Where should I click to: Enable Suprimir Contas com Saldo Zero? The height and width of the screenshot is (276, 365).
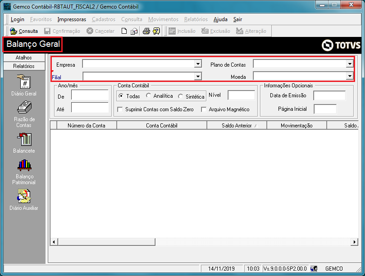pos(120,109)
